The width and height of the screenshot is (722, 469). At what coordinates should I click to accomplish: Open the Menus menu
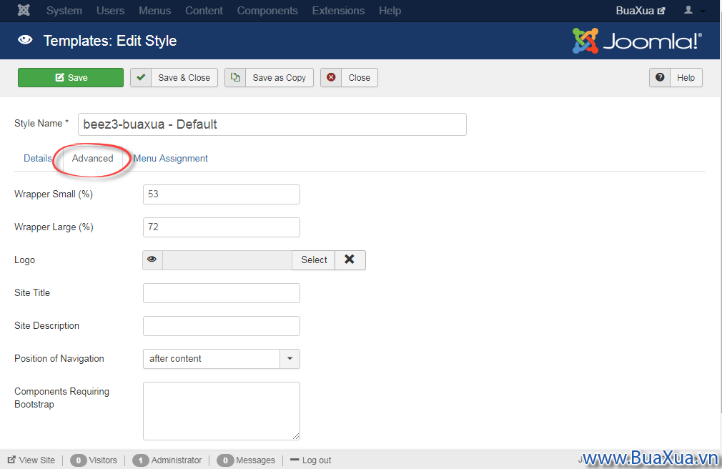click(154, 11)
